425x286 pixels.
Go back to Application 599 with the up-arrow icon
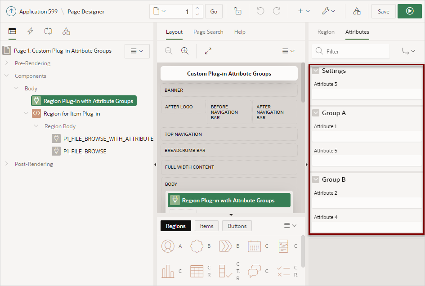11,11
